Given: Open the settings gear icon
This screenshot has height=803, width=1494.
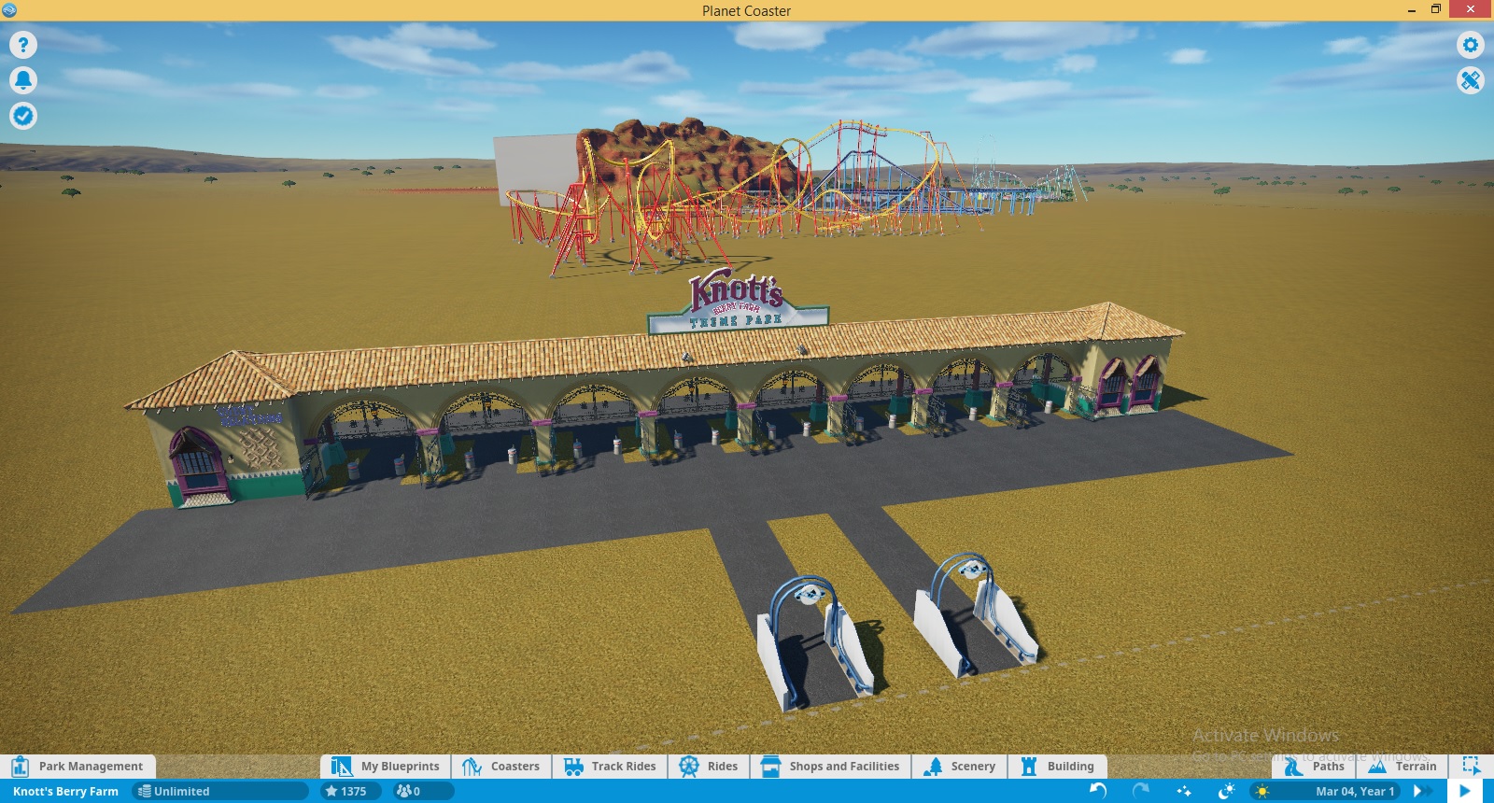Looking at the screenshot, I should pos(1471,45).
